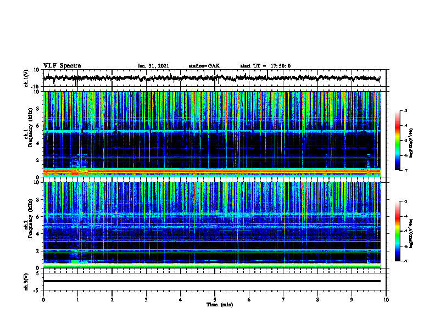Click the '-7' label on ch.2 color bar
Viewport: 435px width, 336px height.
click(x=405, y=261)
